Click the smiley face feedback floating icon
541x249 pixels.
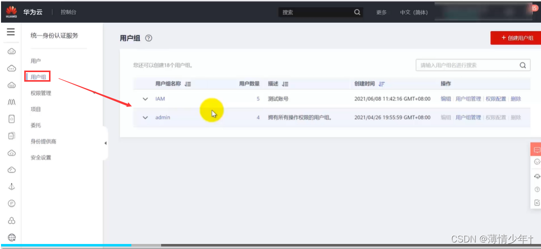click(x=537, y=162)
